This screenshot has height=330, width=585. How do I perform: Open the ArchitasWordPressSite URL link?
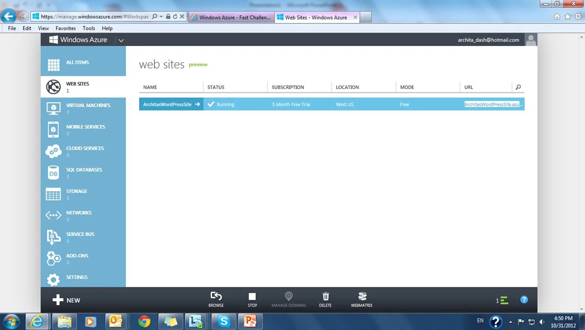[493, 104]
